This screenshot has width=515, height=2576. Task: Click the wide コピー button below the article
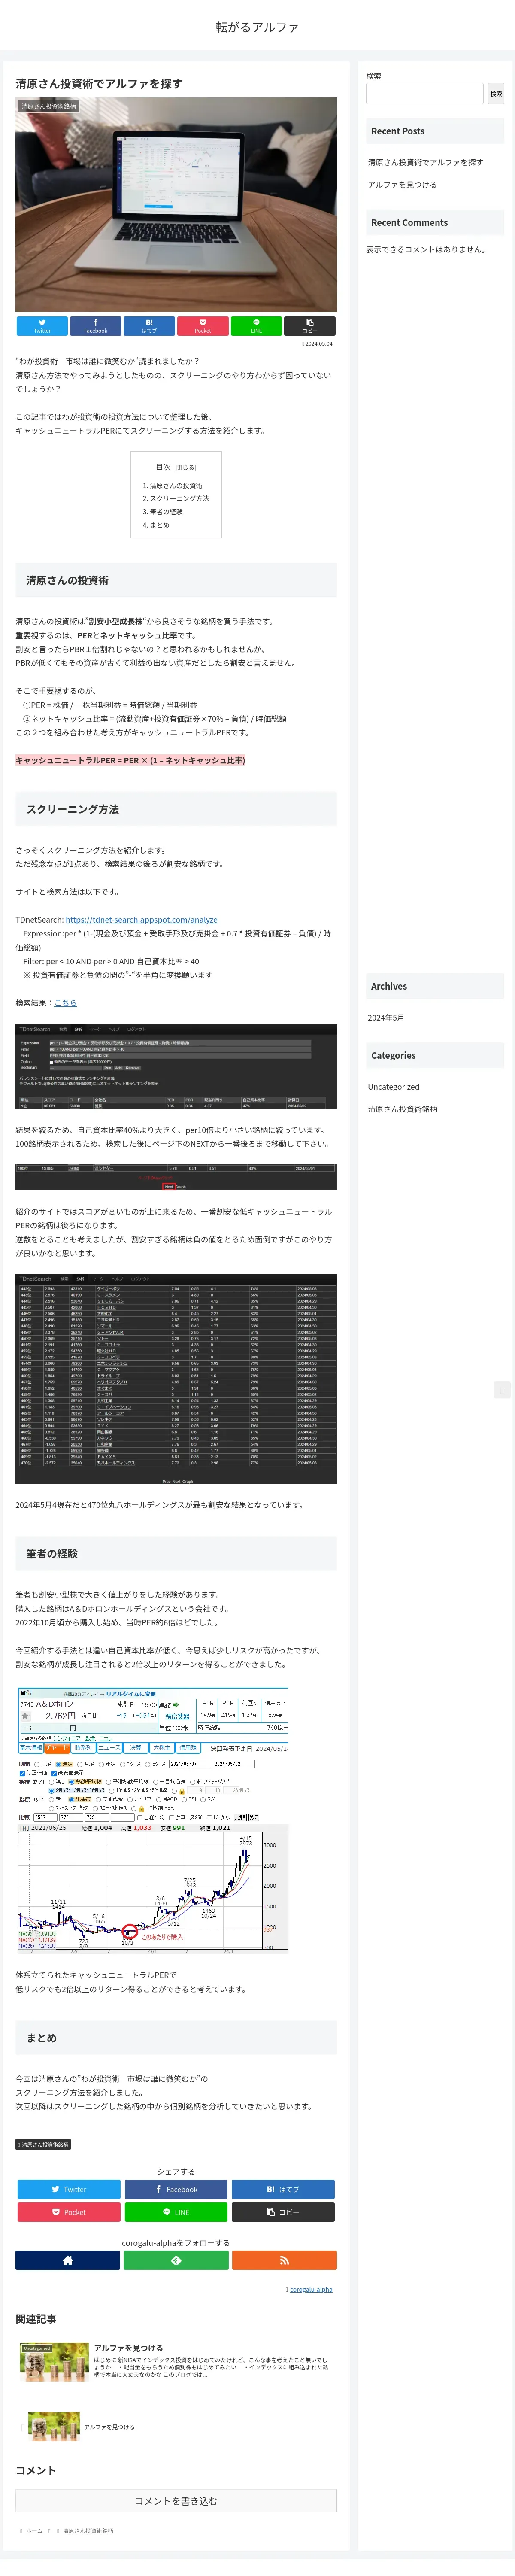(x=283, y=2212)
